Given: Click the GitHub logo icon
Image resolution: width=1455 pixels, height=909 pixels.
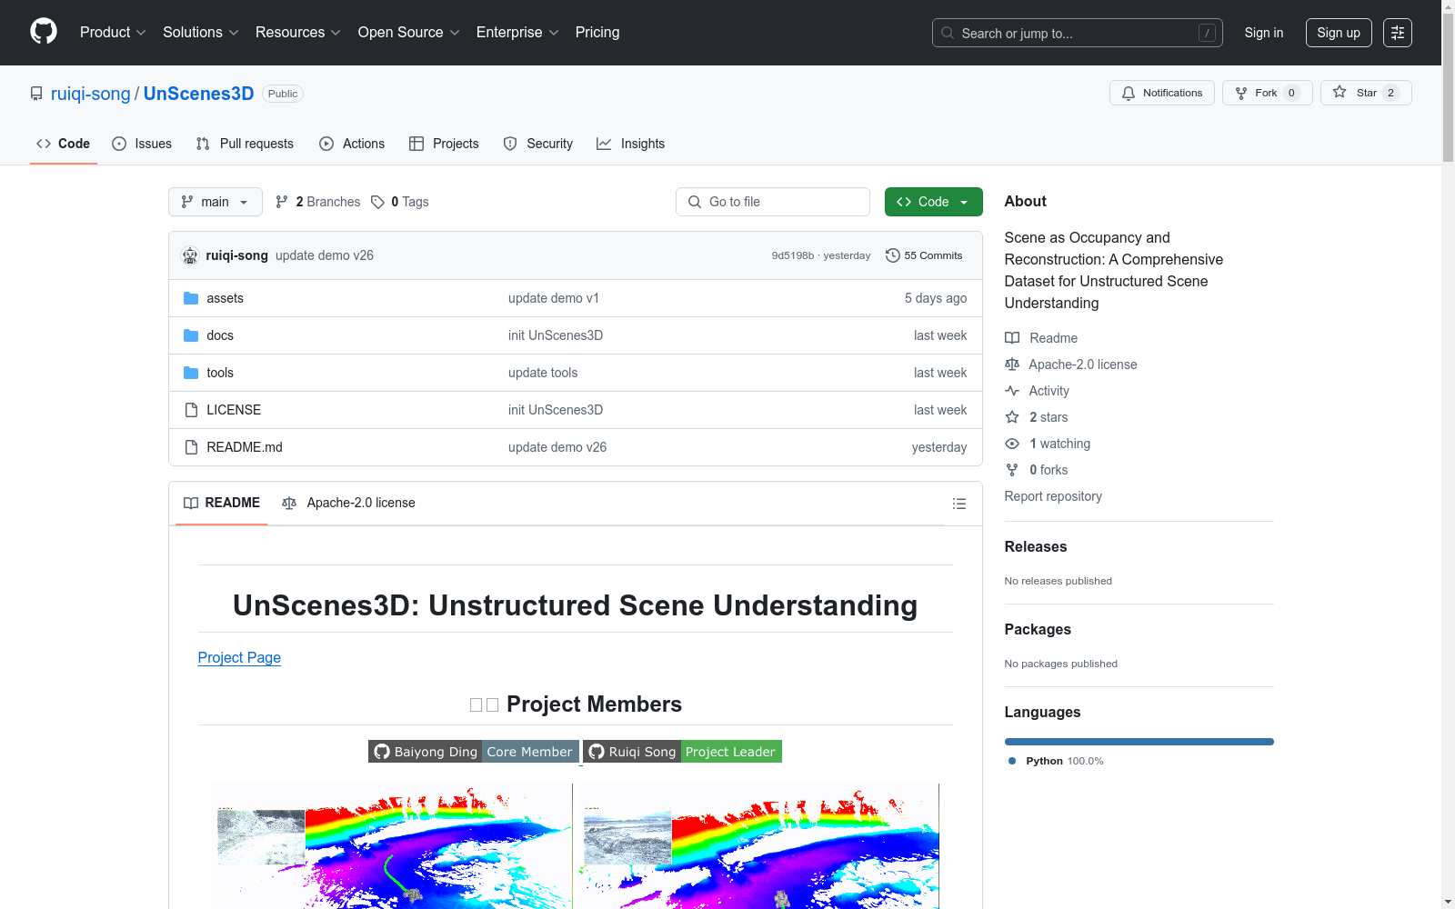Looking at the screenshot, I should (43, 32).
